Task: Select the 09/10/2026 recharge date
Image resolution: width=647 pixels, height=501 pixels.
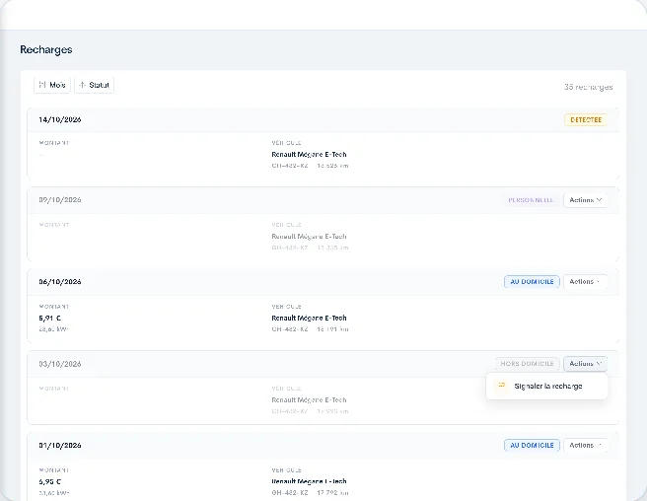Action: click(60, 200)
